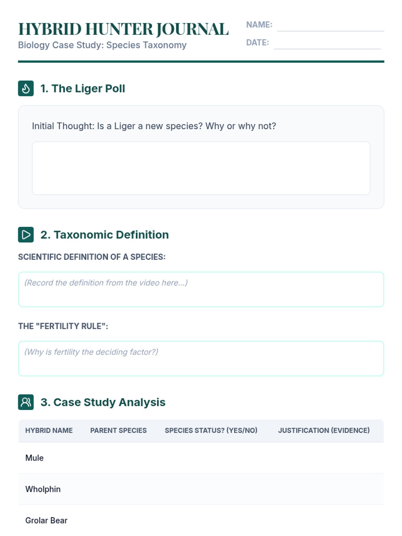This screenshot has width=402, height=536.
Task: Select the Grolar Bear row name cell
Action: tap(46, 520)
